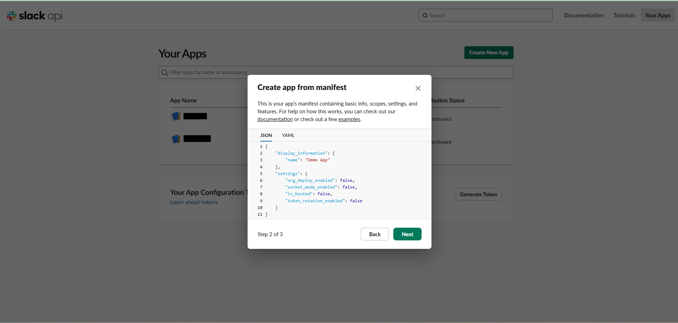Click the "token_rotation_enabled" line
Image resolution: width=678 pixels, height=323 pixels.
pyautogui.click(x=324, y=201)
